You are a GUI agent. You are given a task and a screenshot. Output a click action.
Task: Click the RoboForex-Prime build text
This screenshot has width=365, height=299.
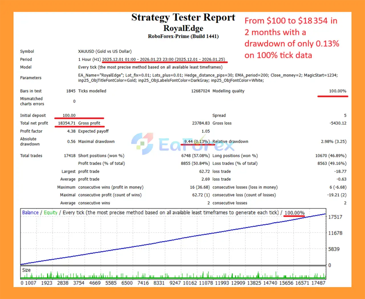pos(183,36)
